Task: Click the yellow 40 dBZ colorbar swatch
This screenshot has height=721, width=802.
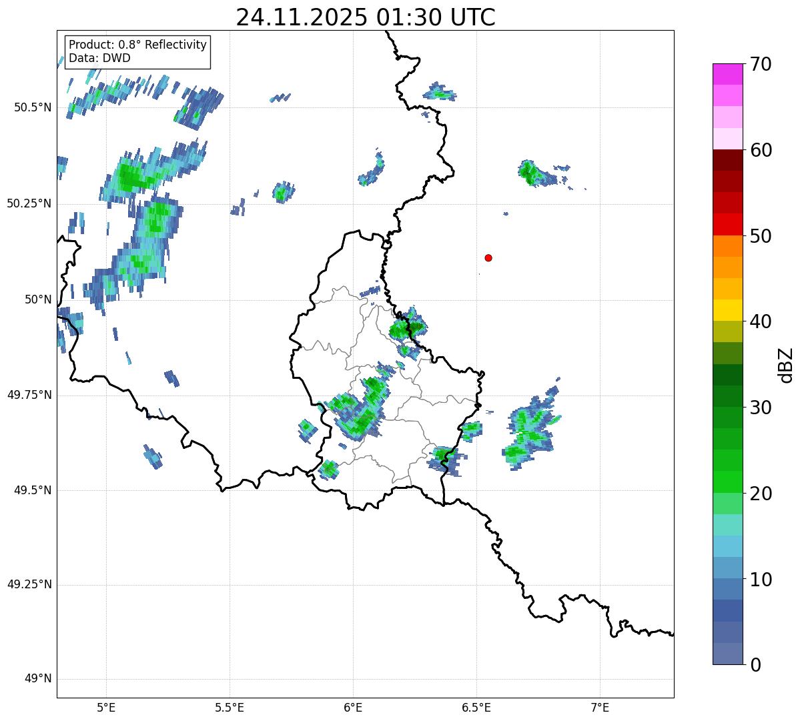Action: point(727,310)
